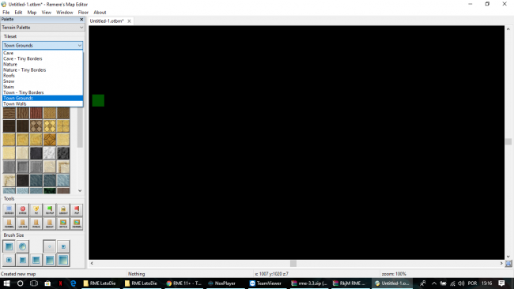The height and width of the screenshot is (289, 514).
Task: Select the Hatch window tool
Action: pos(63,223)
